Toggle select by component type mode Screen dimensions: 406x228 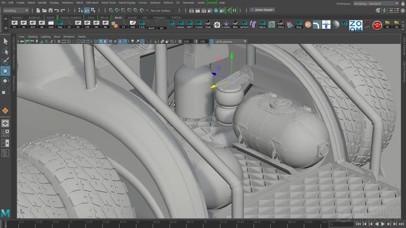coord(93,11)
